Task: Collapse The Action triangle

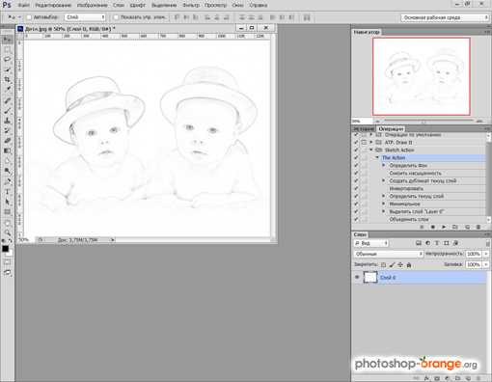Action: click(x=377, y=157)
